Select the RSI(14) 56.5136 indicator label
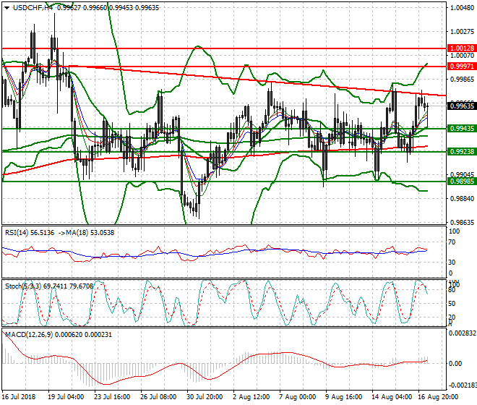Viewport: 477px width, 405px height. 30,233
